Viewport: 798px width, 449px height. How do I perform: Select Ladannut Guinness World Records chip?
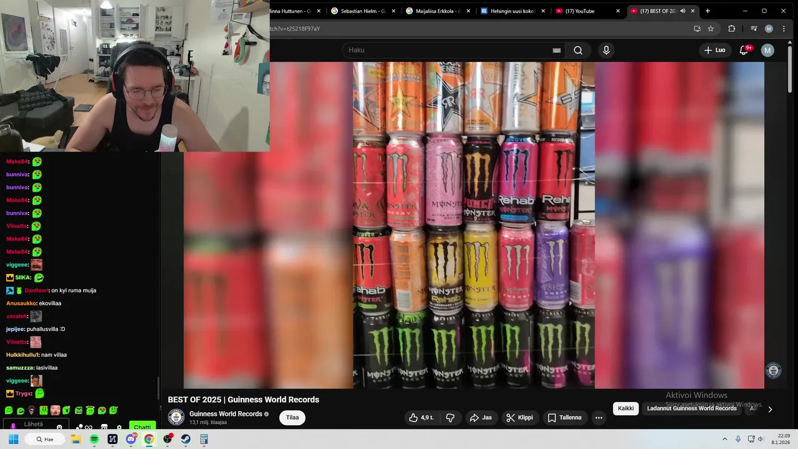point(691,408)
